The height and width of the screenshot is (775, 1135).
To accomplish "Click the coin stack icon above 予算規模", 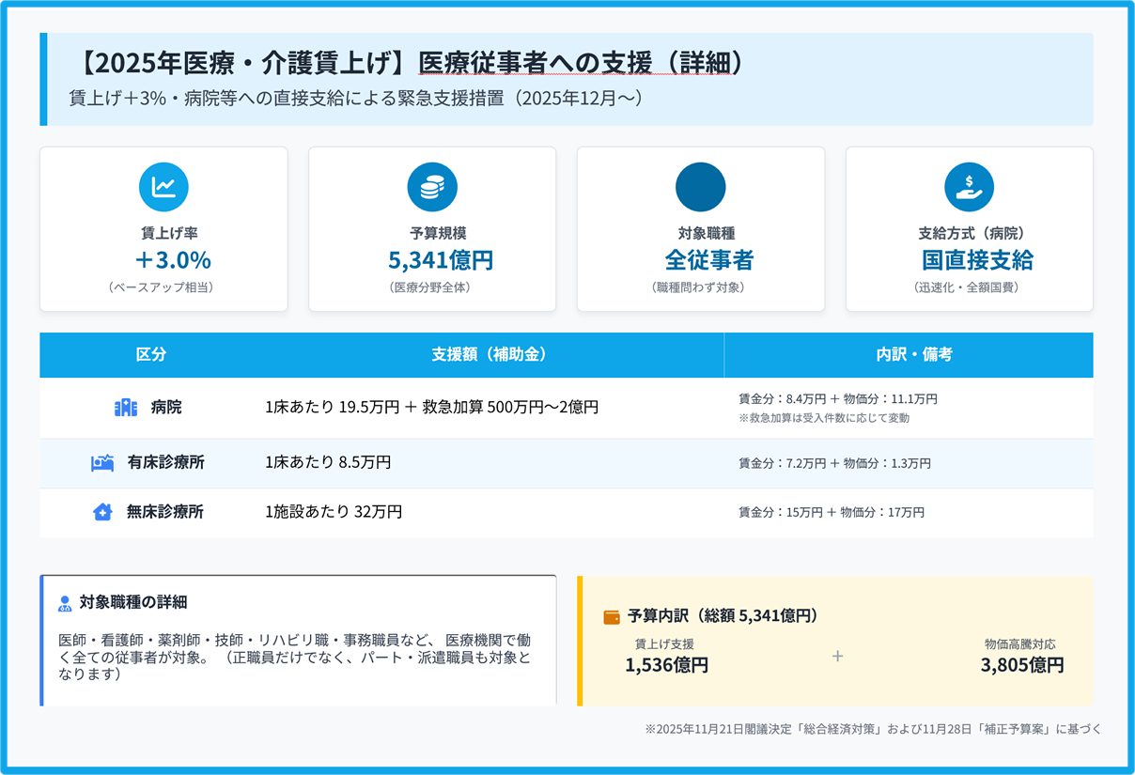I will point(432,187).
